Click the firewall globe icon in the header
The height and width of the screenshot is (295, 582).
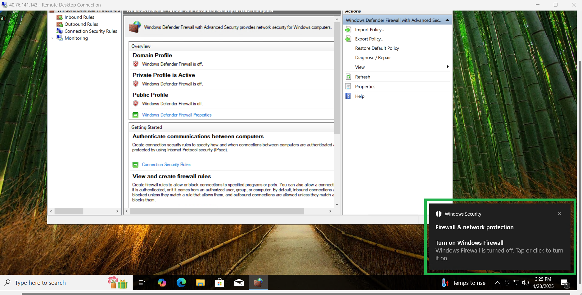pyautogui.click(x=135, y=27)
